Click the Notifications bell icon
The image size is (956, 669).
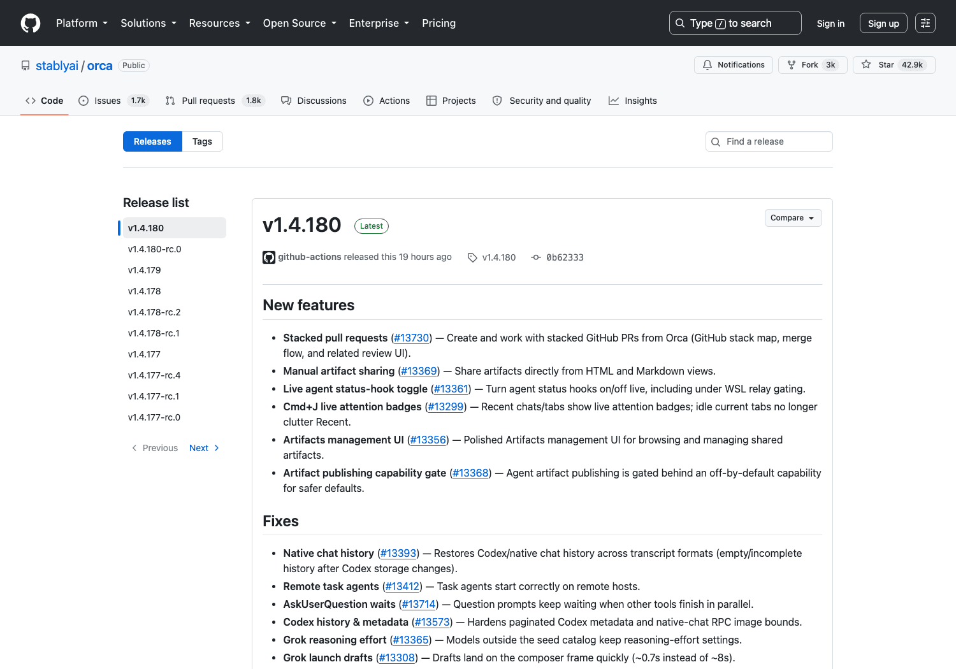coord(707,65)
